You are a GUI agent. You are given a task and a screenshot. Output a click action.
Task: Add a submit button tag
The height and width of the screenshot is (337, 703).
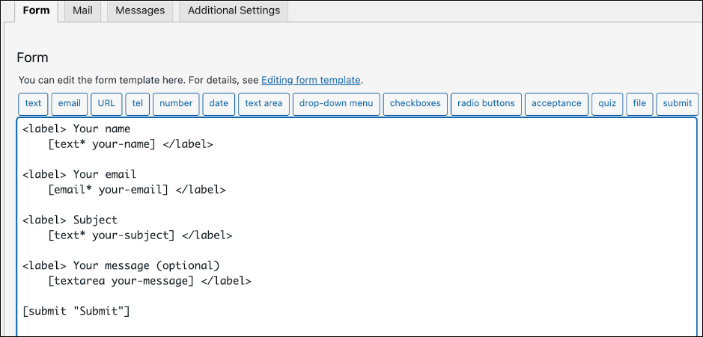tap(678, 104)
